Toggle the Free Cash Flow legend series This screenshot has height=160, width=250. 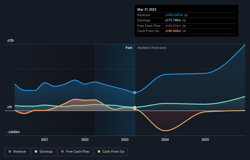75,152
